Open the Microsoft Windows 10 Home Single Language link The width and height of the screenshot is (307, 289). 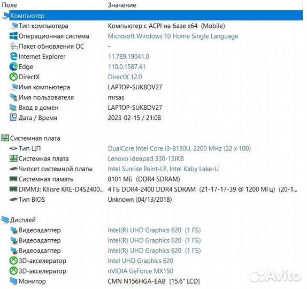click(173, 36)
